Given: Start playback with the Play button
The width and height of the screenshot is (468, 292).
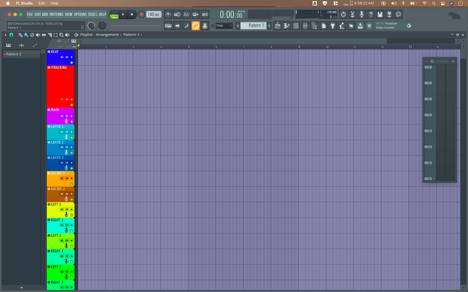Looking at the screenshot, I should (123, 14).
